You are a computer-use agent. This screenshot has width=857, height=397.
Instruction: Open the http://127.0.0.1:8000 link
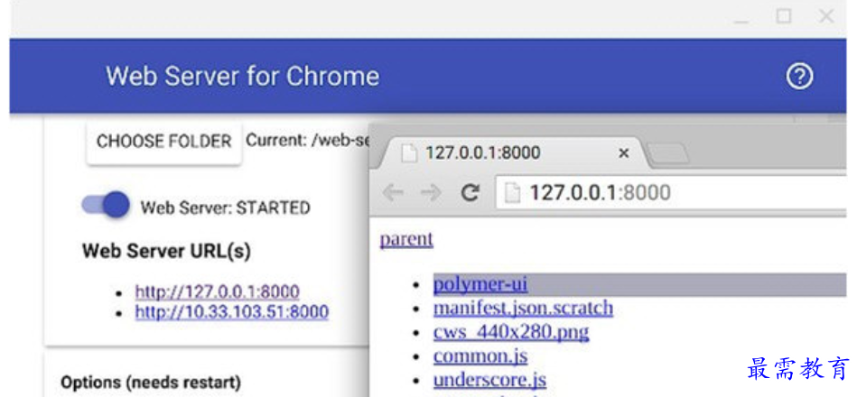pyautogui.click(x=217, y=291)
